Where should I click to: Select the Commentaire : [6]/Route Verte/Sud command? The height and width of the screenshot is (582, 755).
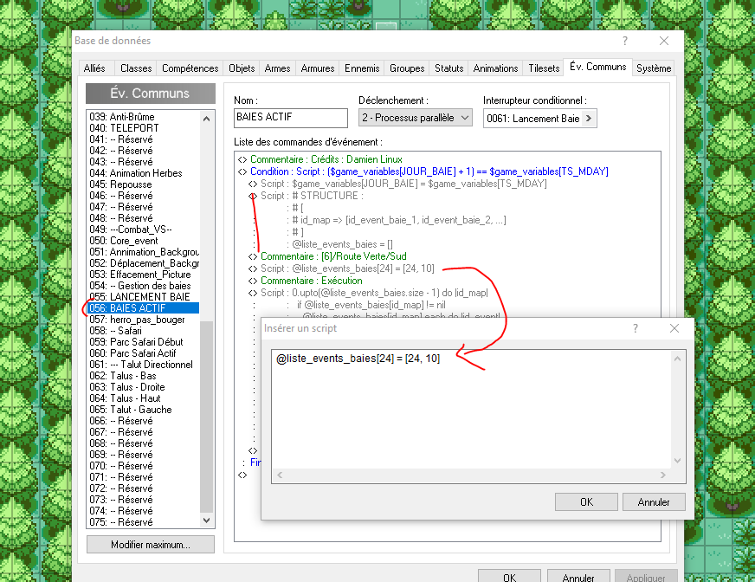(x=333, y=256)
